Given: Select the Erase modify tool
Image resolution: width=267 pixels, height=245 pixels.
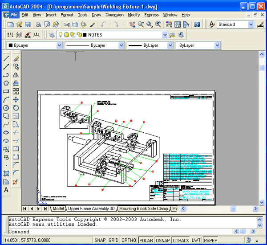Looking at the screenshot, I should click(16, 58).
